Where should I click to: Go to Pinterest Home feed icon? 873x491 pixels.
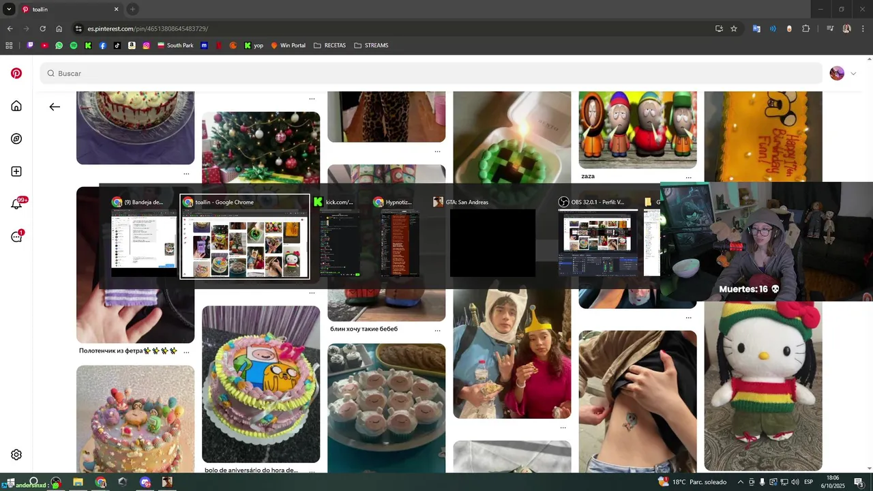coord(16,106)
